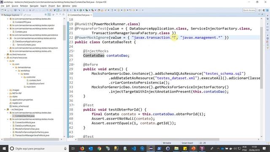Collapse the workshop.testes.service package
The width and height of the screenshot is (270, 152).
tap(8, 38)
